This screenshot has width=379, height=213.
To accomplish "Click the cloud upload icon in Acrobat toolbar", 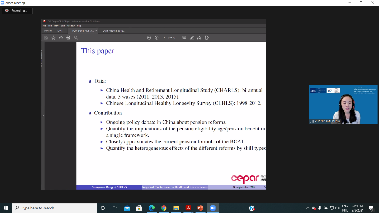I will pos(61,38).
